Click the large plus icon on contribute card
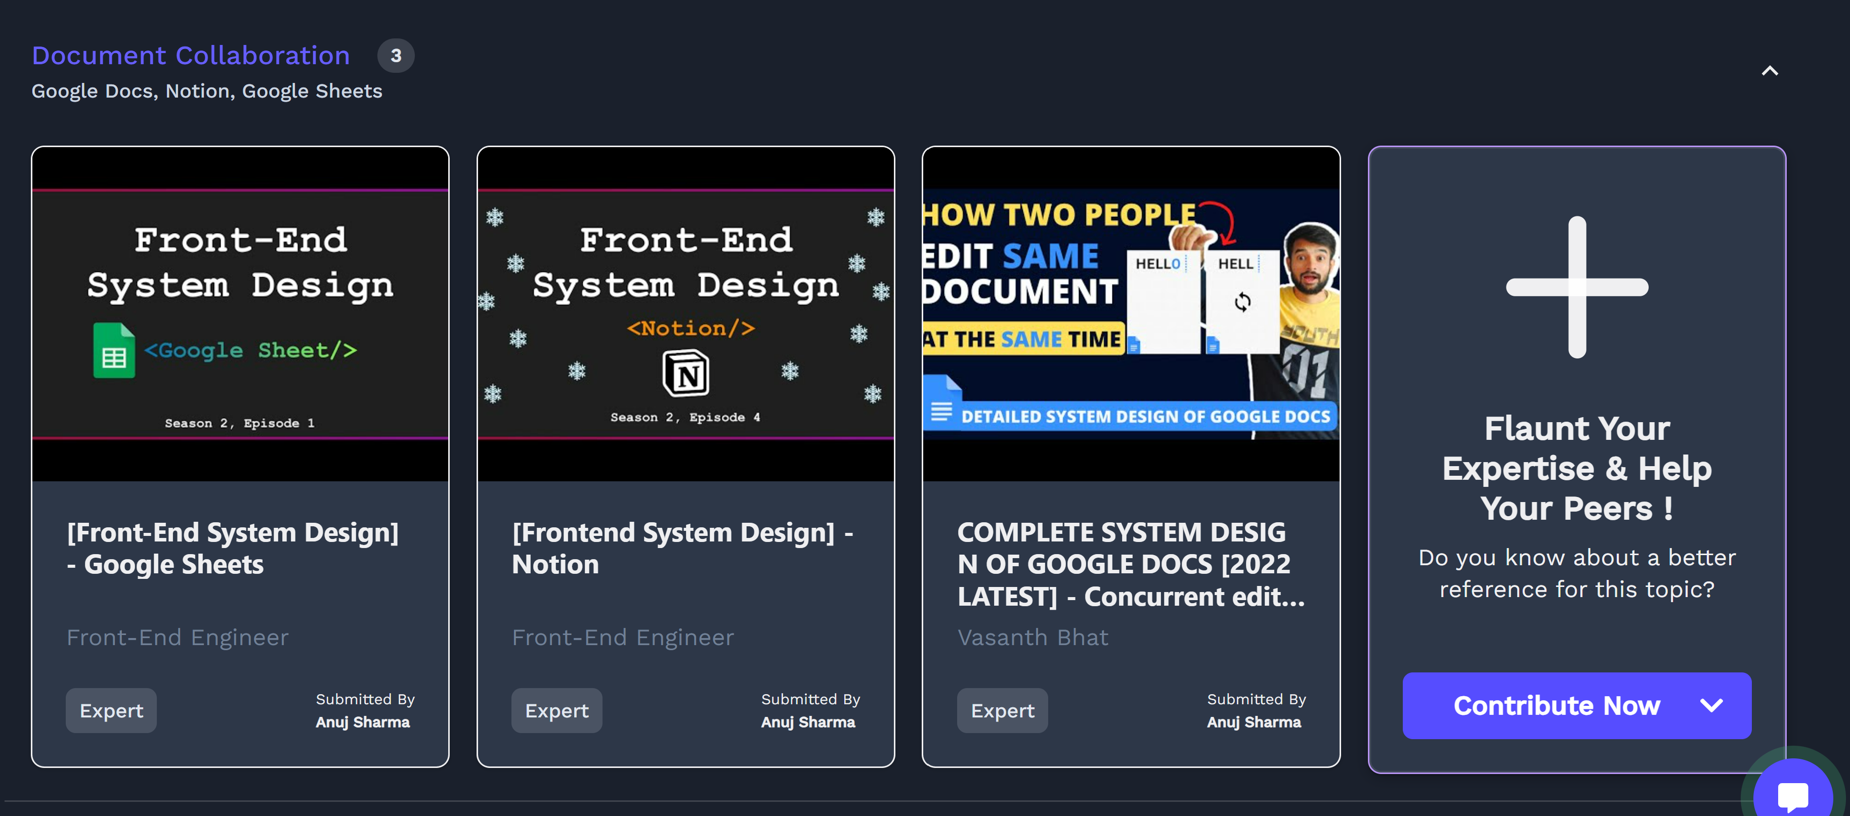Screen dimensions: 1850x816 (x=1577, y=287)
